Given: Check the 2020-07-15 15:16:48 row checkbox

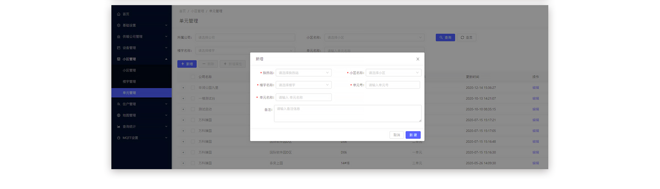Looking at the screenshot, I should click(x=193, y=142).
